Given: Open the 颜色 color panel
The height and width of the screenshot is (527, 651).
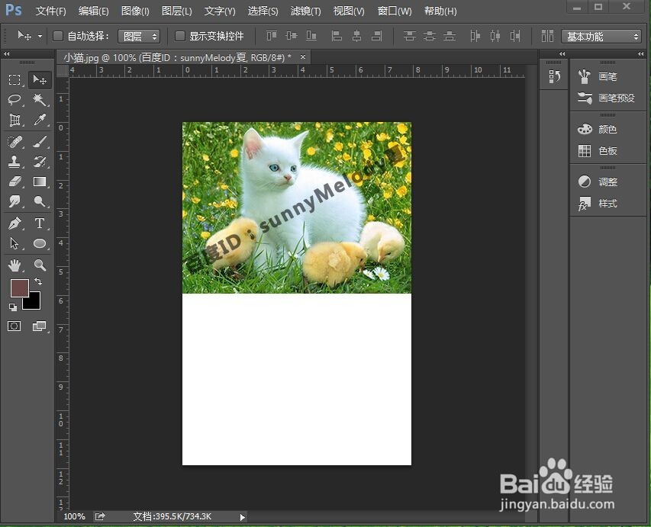Looking at the screenshot, I should click(598, 130).
